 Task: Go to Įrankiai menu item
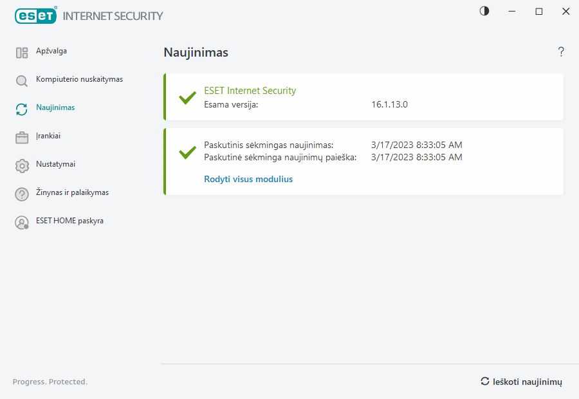pyautogui.click(x=48, y=136)
